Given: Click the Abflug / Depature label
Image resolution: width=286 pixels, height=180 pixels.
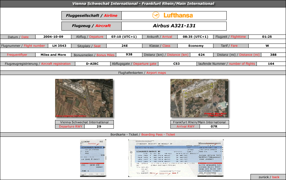Looking at the screenshot, I should 89,37.
